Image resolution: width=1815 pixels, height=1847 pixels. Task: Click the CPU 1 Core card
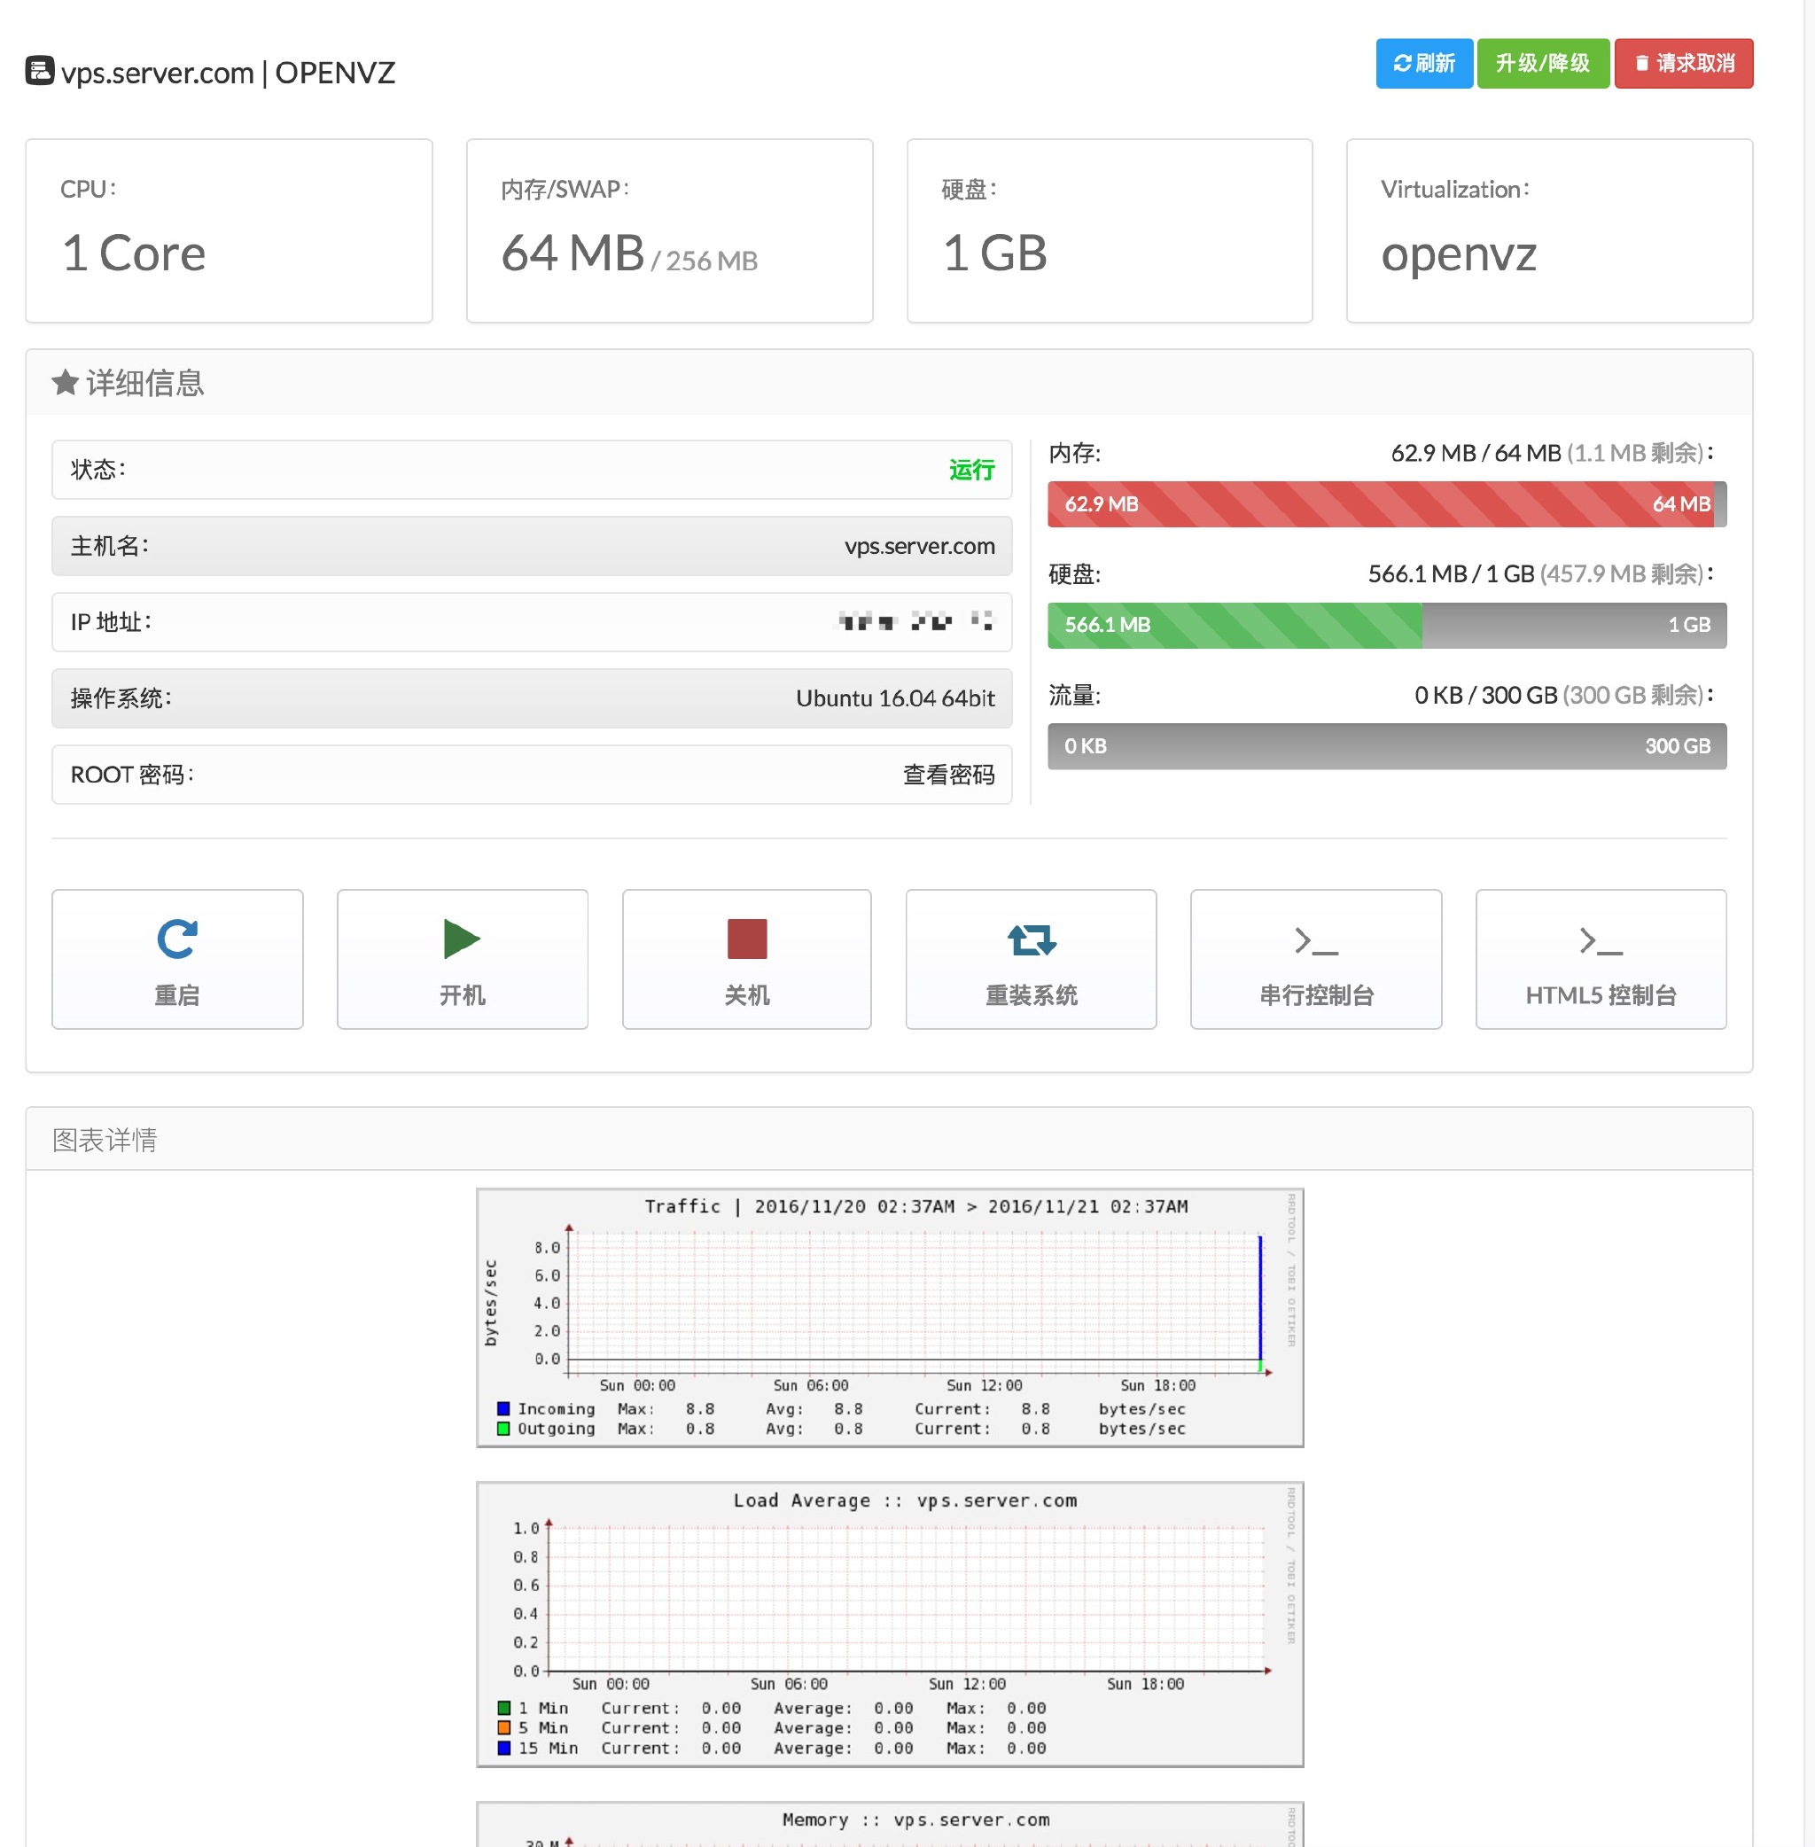[x=229, y=230]
